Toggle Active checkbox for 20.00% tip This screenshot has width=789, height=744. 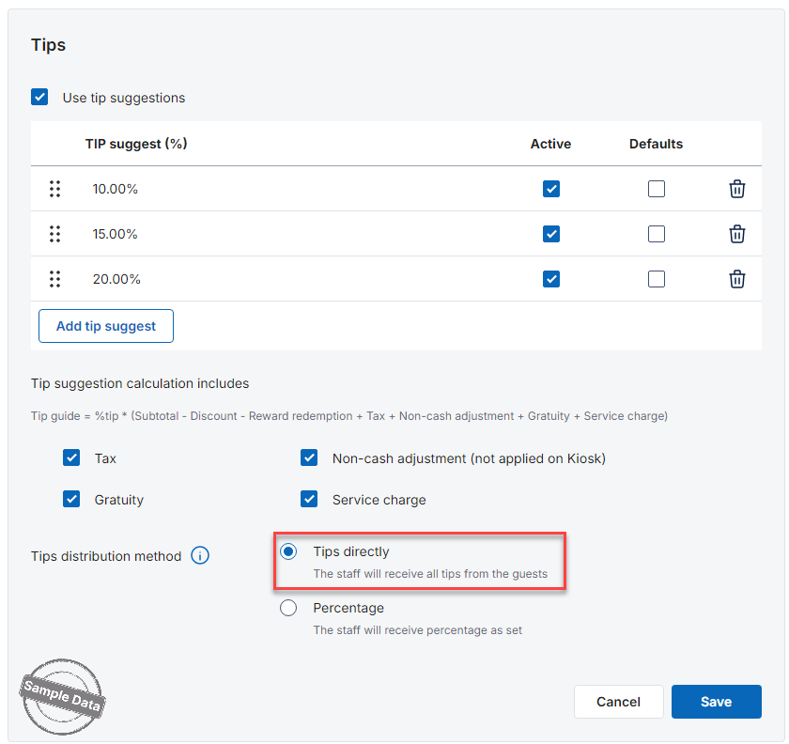tap(551, 279)
